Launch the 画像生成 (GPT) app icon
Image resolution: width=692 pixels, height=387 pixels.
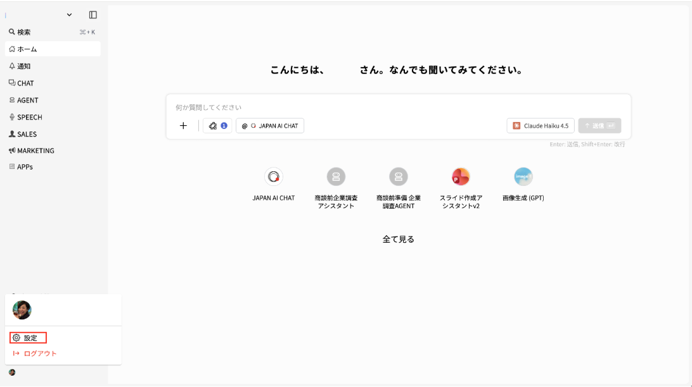tap(523, 176)
